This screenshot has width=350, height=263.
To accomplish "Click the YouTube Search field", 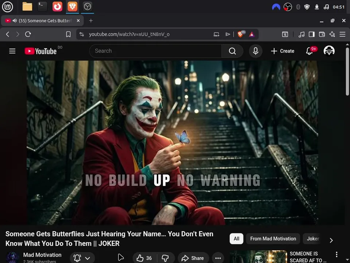I will tap(155, 51).
